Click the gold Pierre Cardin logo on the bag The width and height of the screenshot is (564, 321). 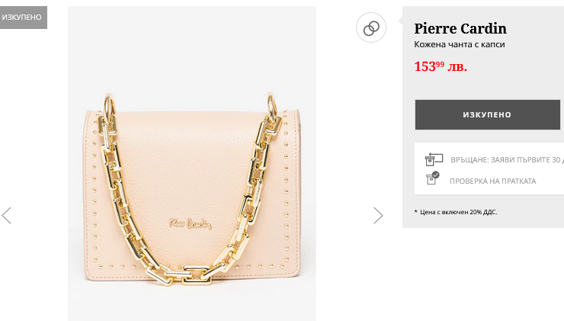tap(191, 222)
